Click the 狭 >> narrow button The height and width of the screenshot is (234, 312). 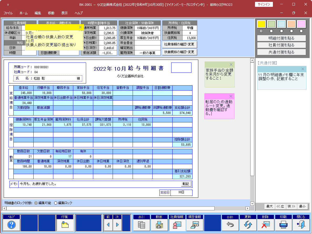click(x=291, y=206)
